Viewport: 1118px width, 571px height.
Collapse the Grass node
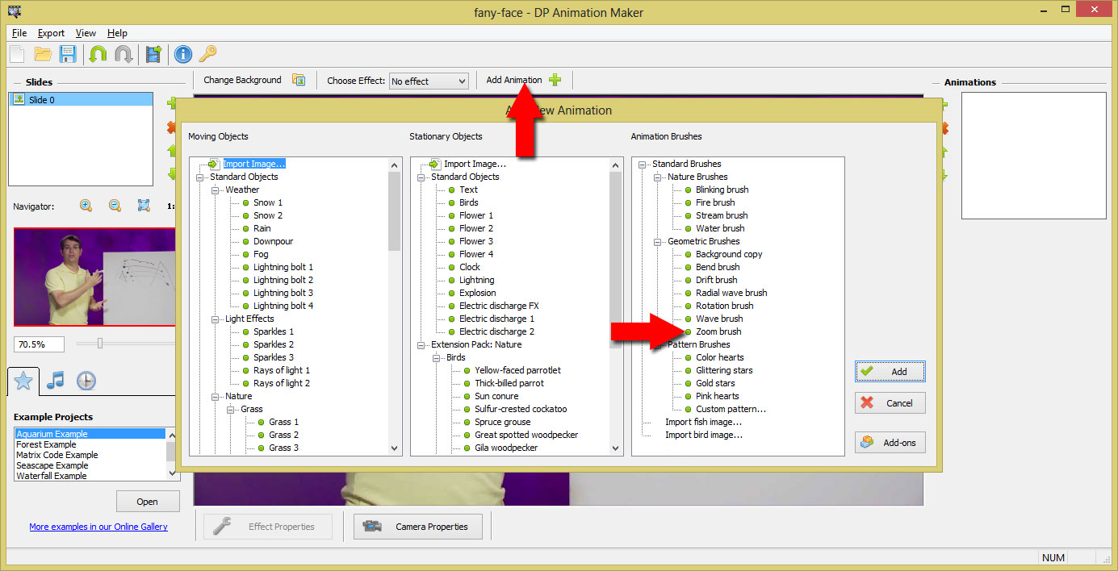(x=231, y=409)
